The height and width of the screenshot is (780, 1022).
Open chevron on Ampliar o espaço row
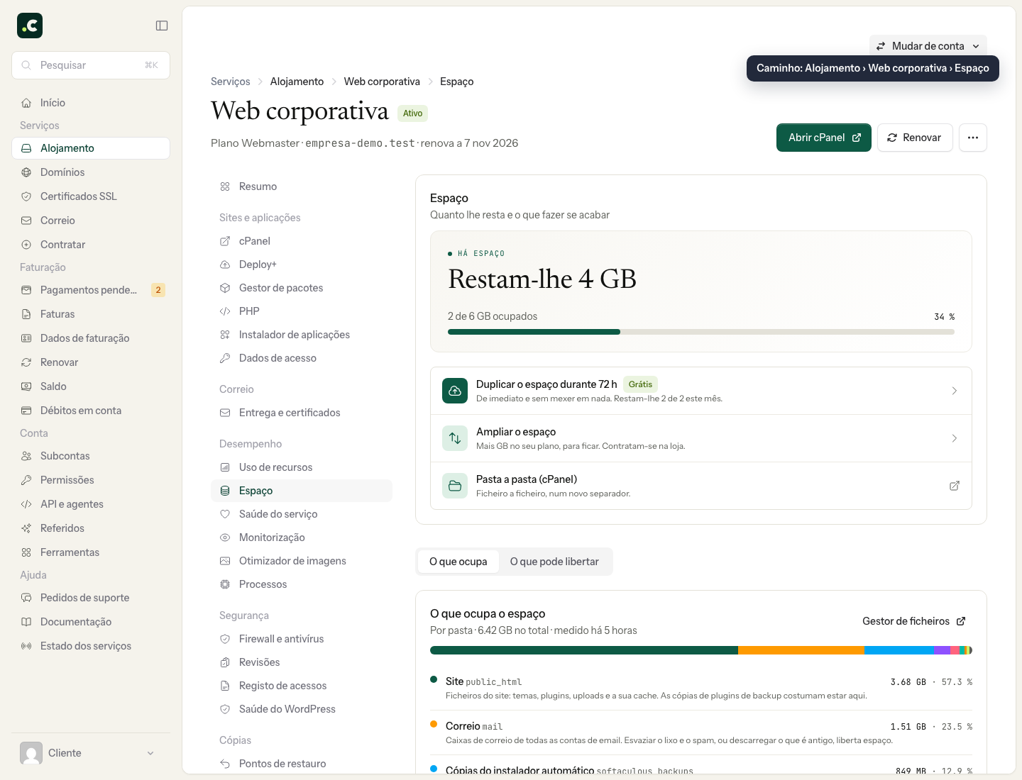[x=955, y=438]
